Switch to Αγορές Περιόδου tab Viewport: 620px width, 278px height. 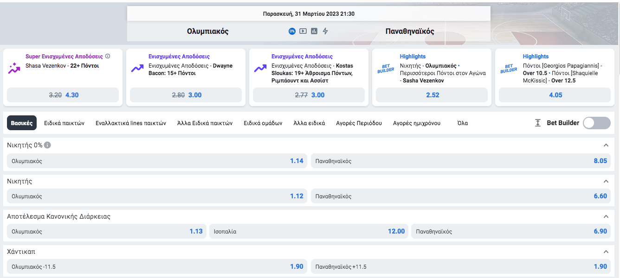(x=359, y=123)
